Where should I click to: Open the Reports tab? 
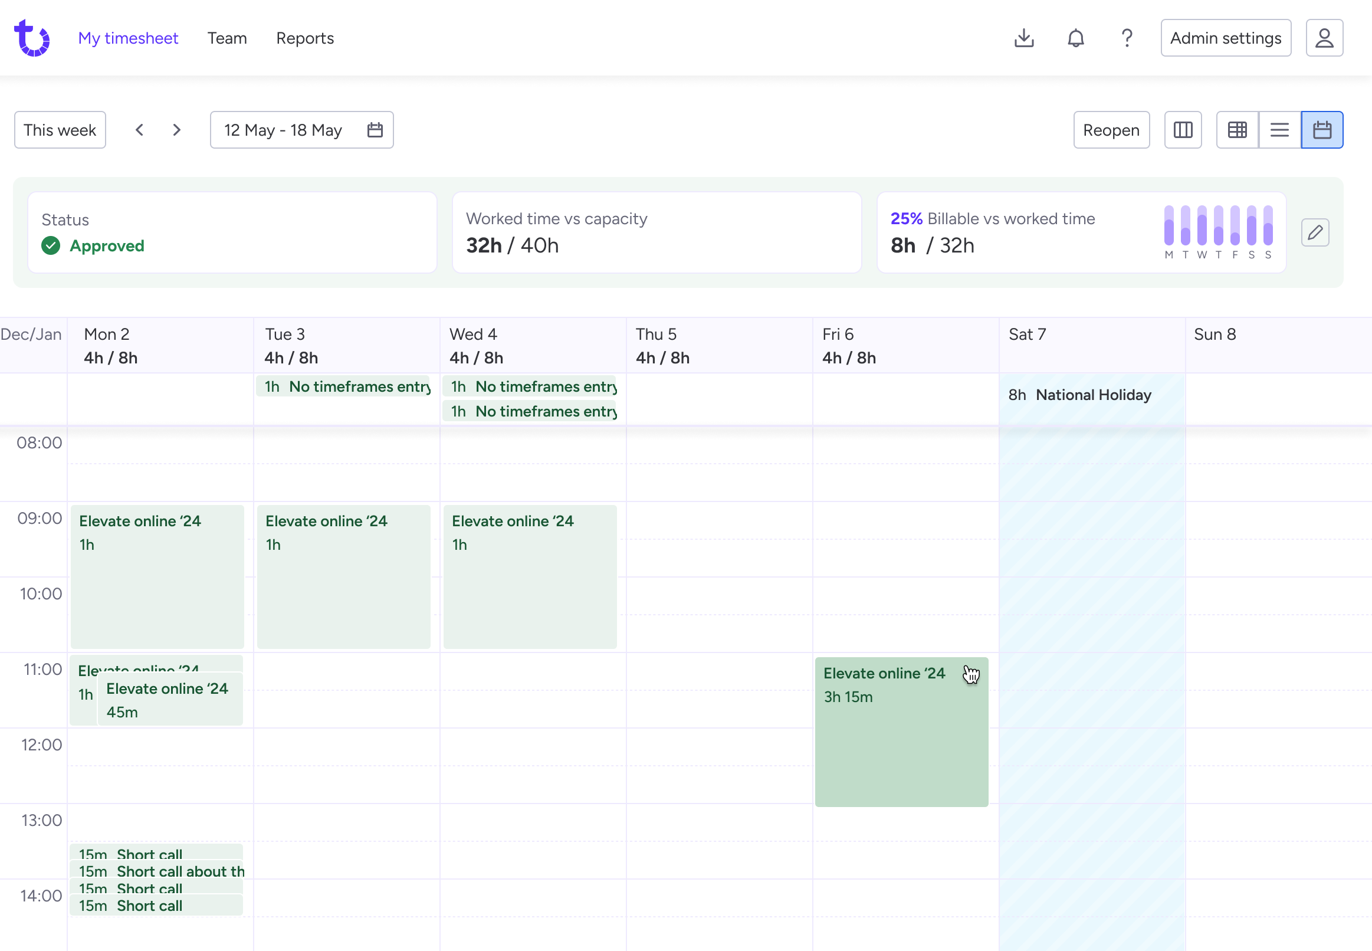(x=305, y=38)
